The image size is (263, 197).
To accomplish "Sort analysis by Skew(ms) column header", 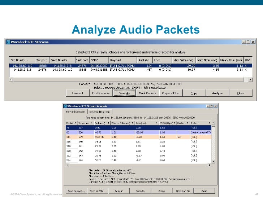I will [147, 123].
